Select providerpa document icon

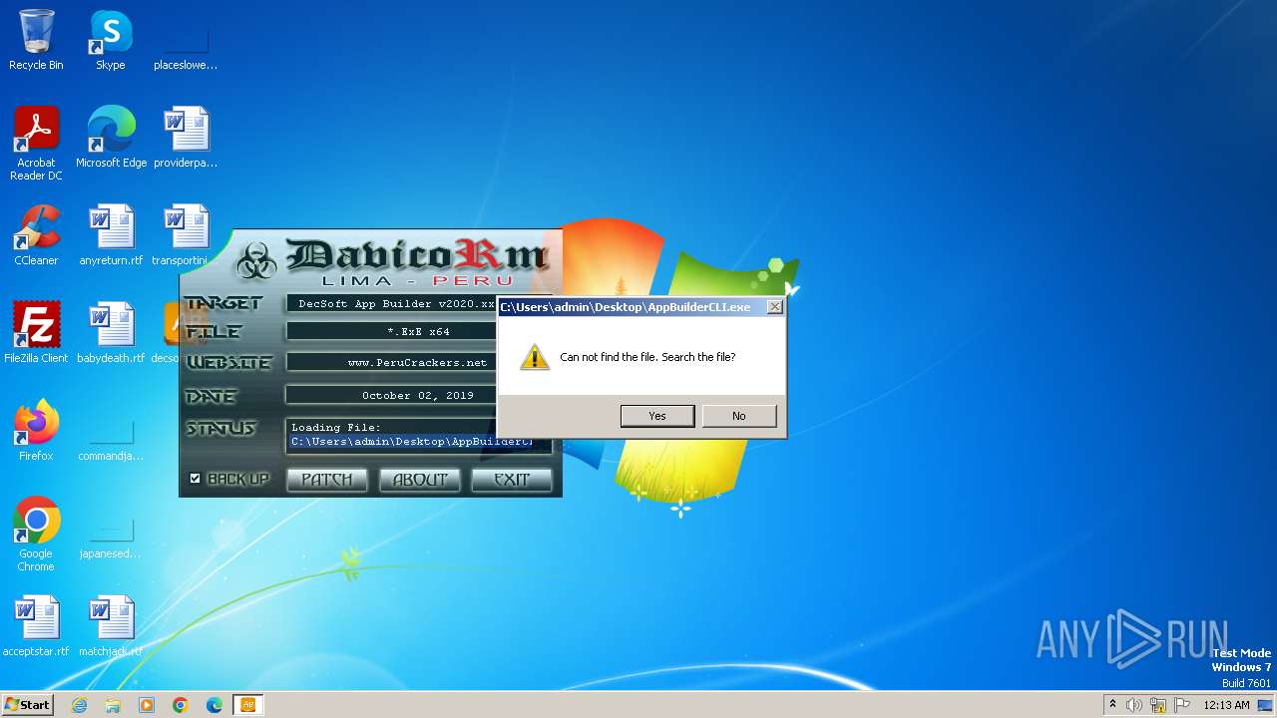[186, 138]
